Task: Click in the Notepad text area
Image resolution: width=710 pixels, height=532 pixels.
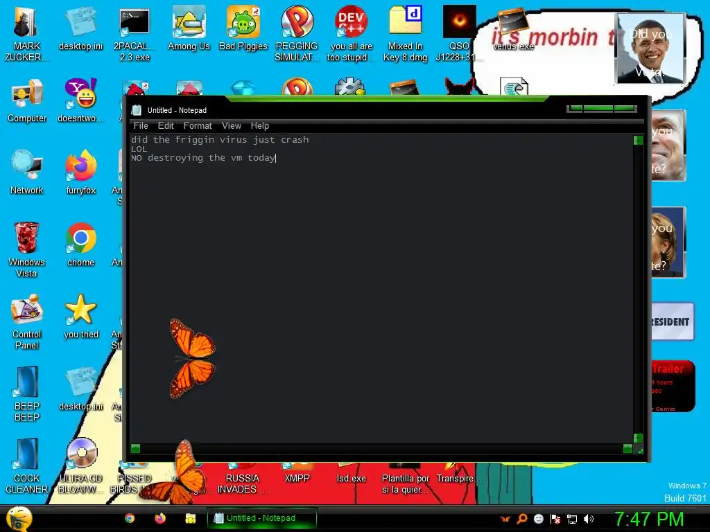Action: click(x=381, y=289)
